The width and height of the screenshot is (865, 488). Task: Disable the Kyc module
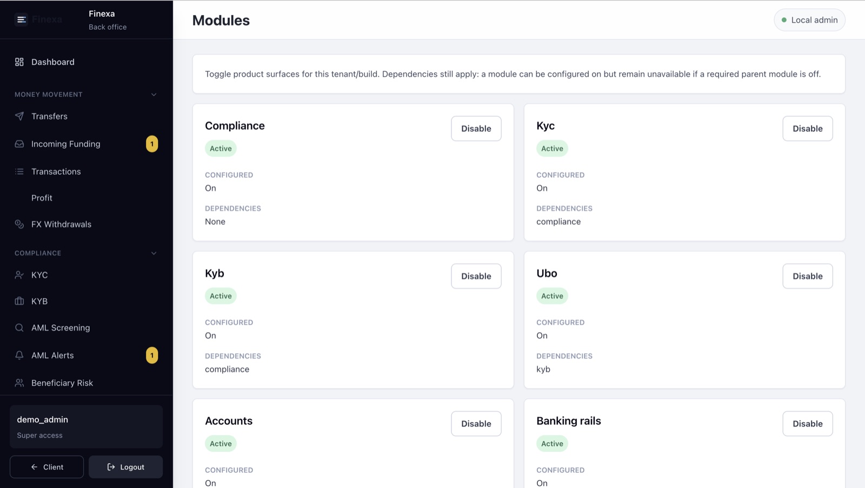click(808, 129)
